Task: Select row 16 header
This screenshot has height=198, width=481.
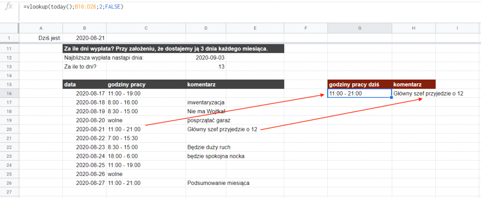Action: pyautogui.click(x=9, y=93)
